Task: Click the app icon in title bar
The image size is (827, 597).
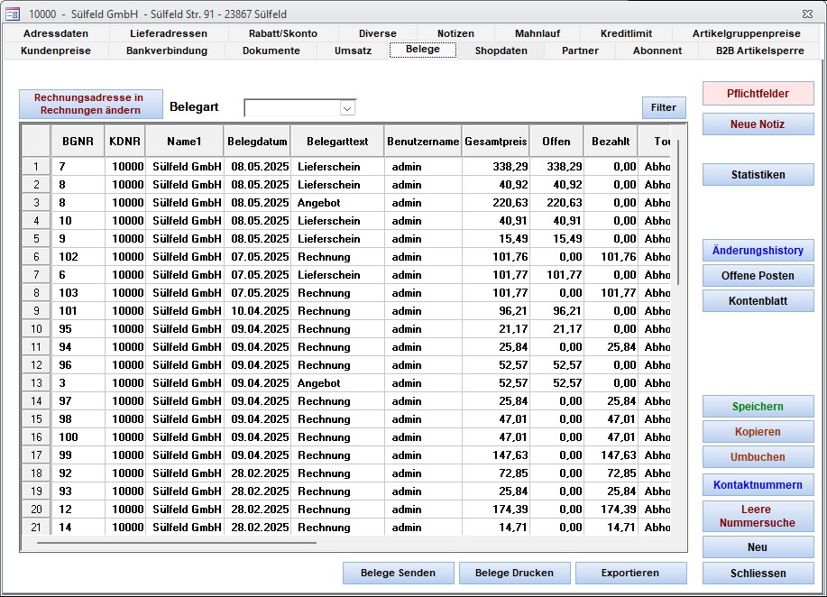Action: point(13,14)
